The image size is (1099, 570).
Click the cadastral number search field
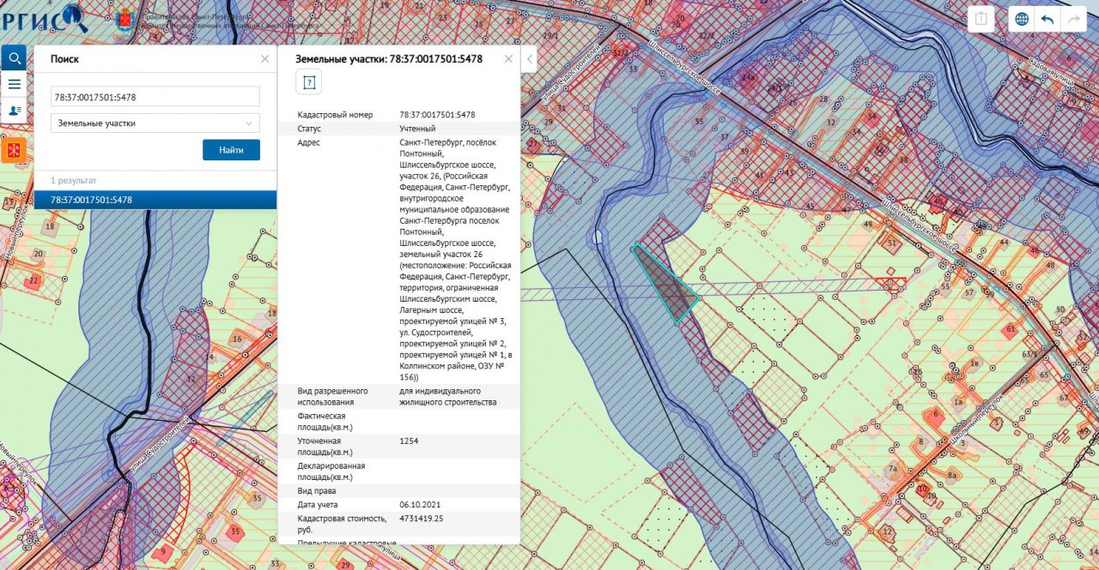click(155, 97)
